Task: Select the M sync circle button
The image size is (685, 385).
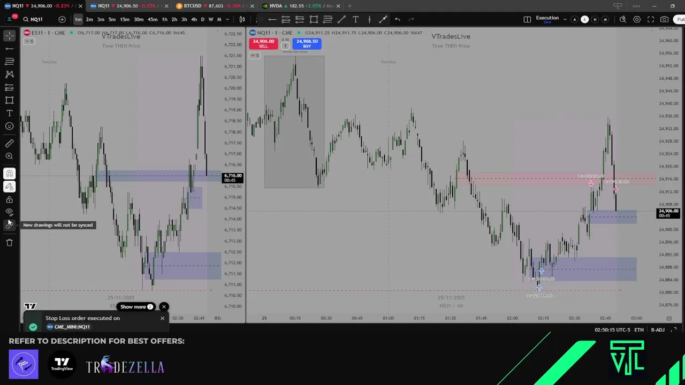Action: (x=605, y=19)
